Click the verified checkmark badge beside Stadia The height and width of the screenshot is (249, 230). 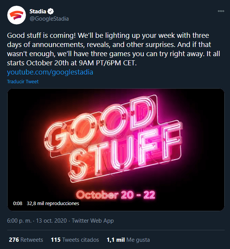click(x=51, y=11)
